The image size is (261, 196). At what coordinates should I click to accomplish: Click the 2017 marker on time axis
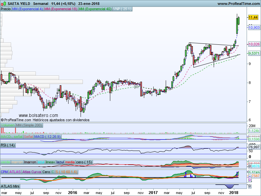point(153,193)
